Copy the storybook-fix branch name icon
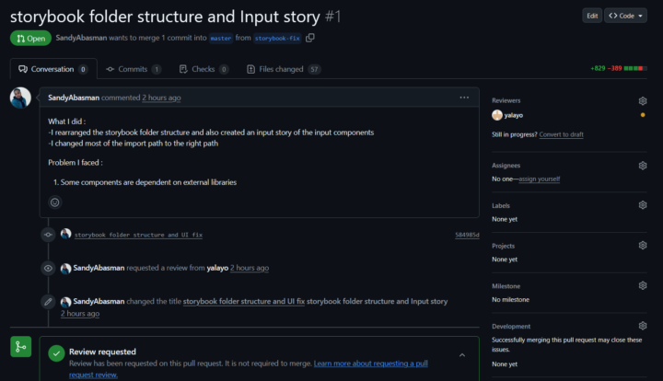 310,38
